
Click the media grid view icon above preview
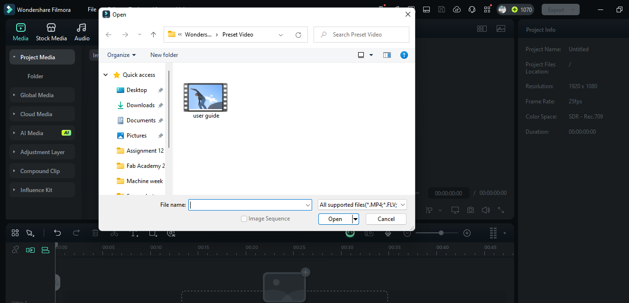coord(481,29)
